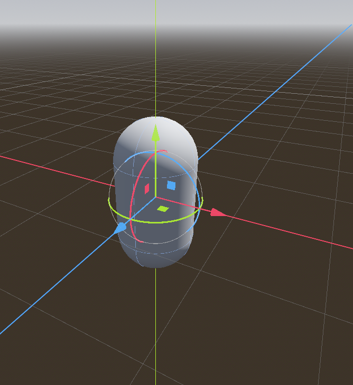The height and width of the screenshot is (385, 353).
Task: Click the blue square plane handle
Action: tap(171, 185)
